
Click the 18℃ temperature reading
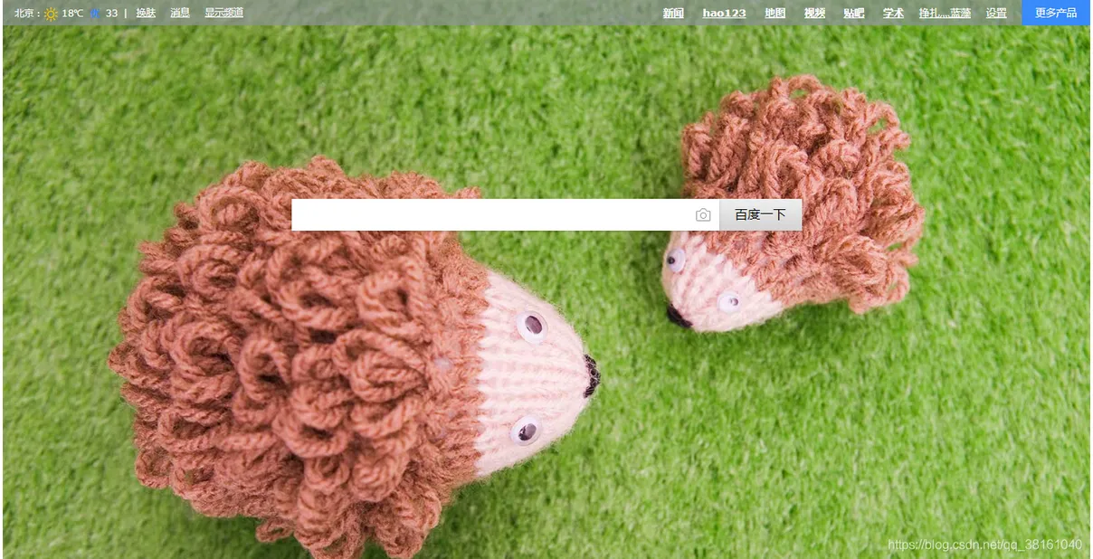tap(72, 14)
